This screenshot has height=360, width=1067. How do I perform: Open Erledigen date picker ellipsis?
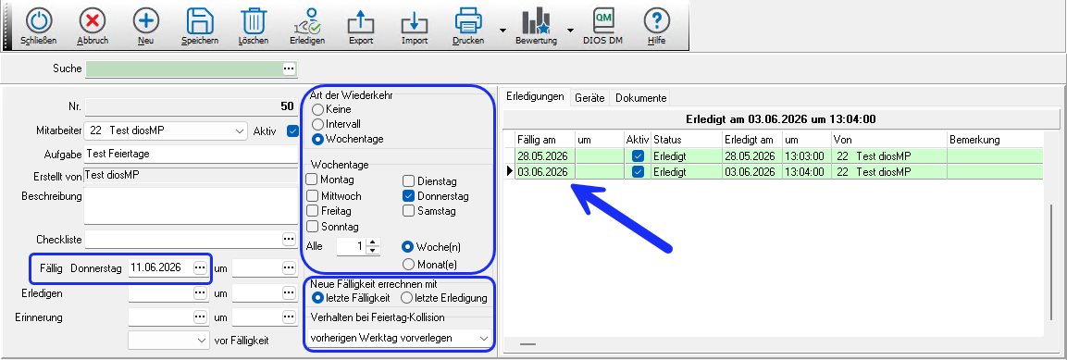[x=199, y=293]
